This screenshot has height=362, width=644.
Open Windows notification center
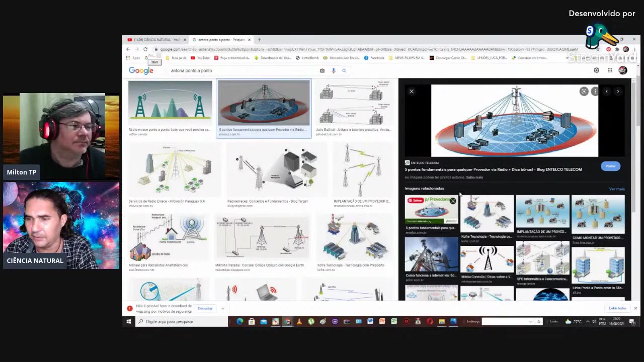[x=632, y=322]
